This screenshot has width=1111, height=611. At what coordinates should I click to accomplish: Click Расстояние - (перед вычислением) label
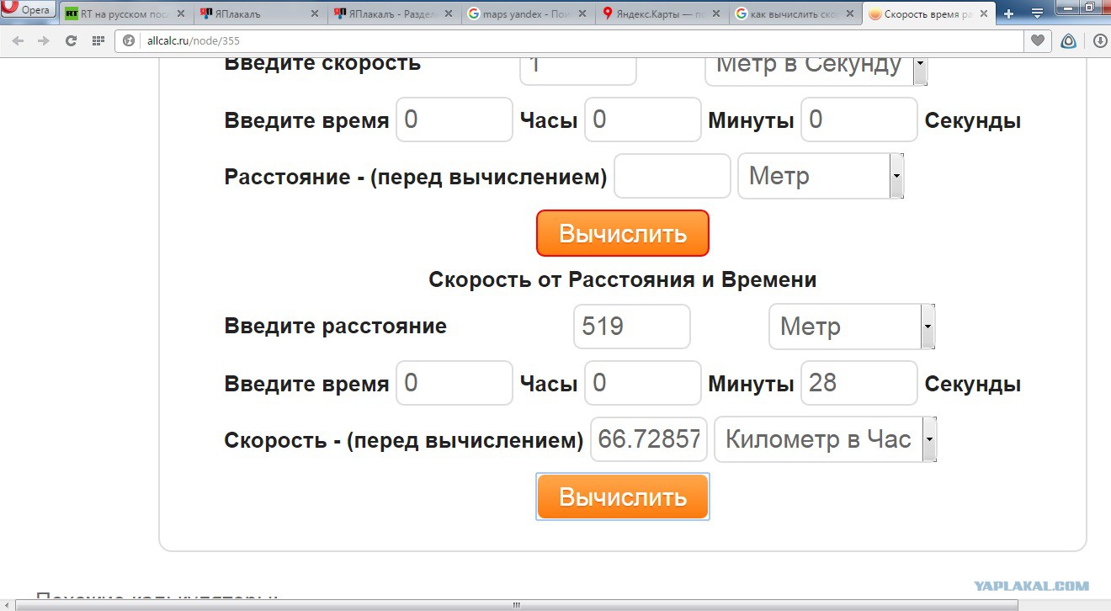415,177
